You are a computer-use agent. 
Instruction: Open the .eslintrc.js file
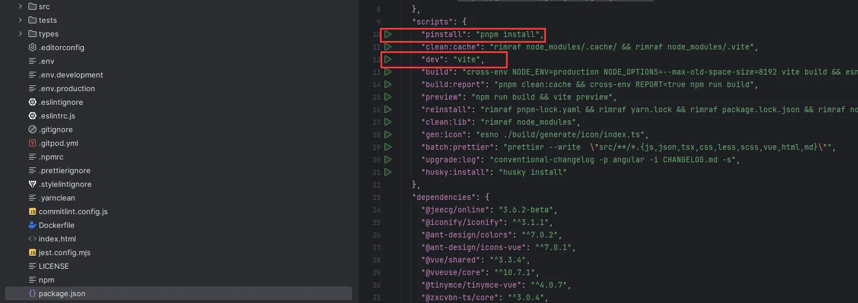57,116
